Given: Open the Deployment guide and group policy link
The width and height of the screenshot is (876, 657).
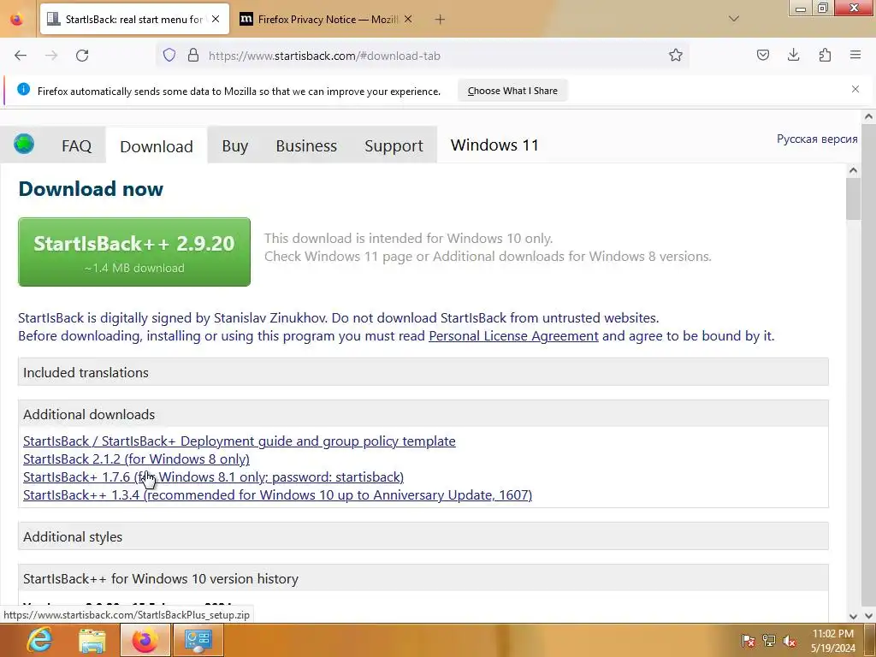Looking at the screenshot, I should [x=240, y=441].
